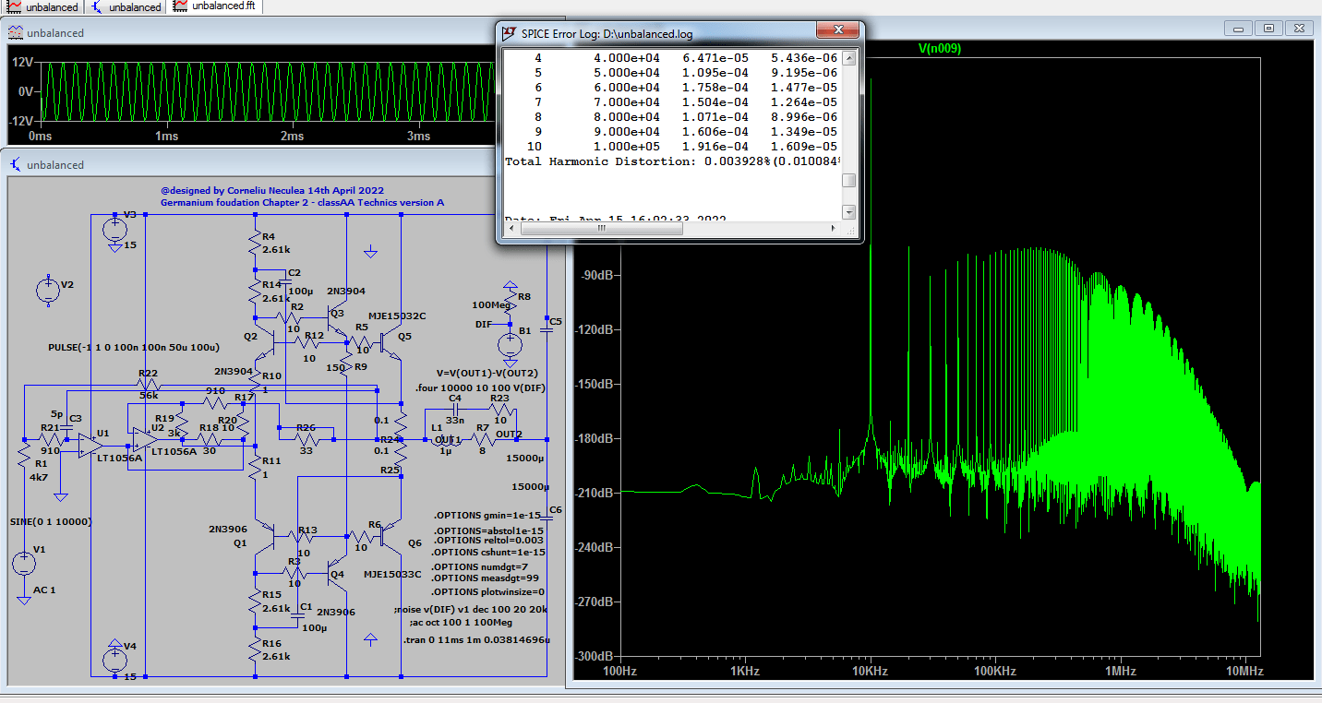This screenshot has height=703, width=1322.
Task: Click the waveform window icon beside unbalanced title
Action: [x=16, y=33]
